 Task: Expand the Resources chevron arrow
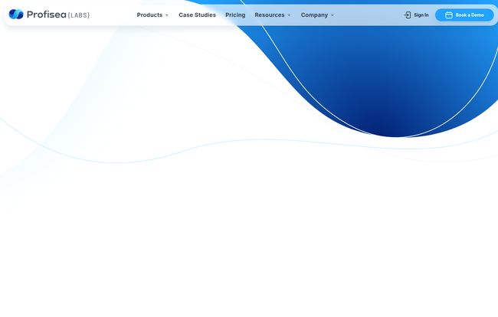coord(289,15)
